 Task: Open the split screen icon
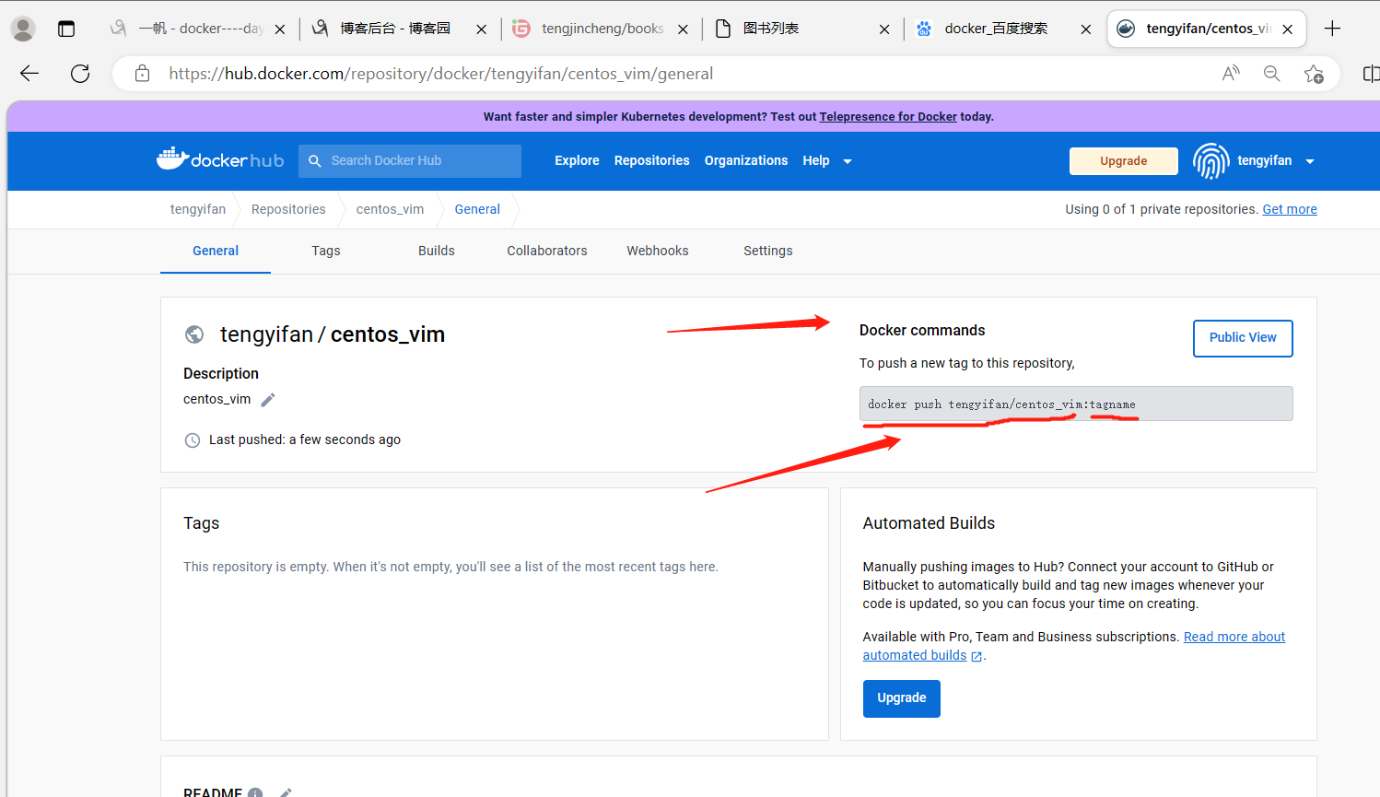click(1371, 74)
